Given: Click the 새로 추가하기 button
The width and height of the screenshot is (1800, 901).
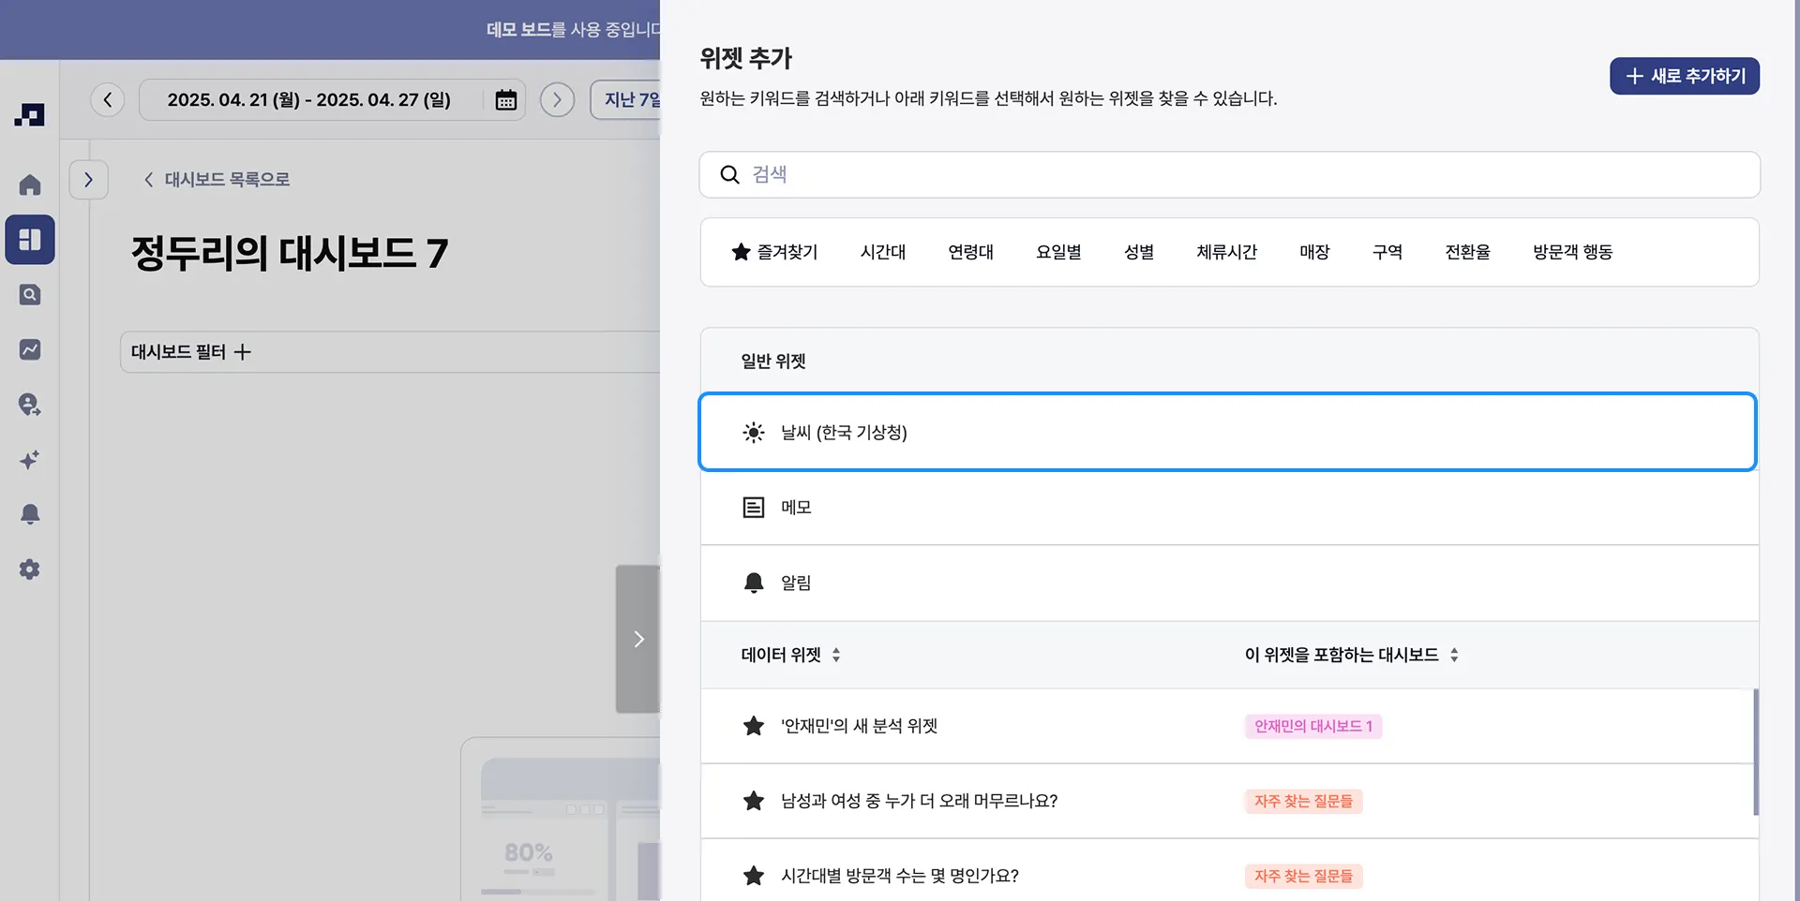Looking at the screenshot, I should [x=1684, y=76].
